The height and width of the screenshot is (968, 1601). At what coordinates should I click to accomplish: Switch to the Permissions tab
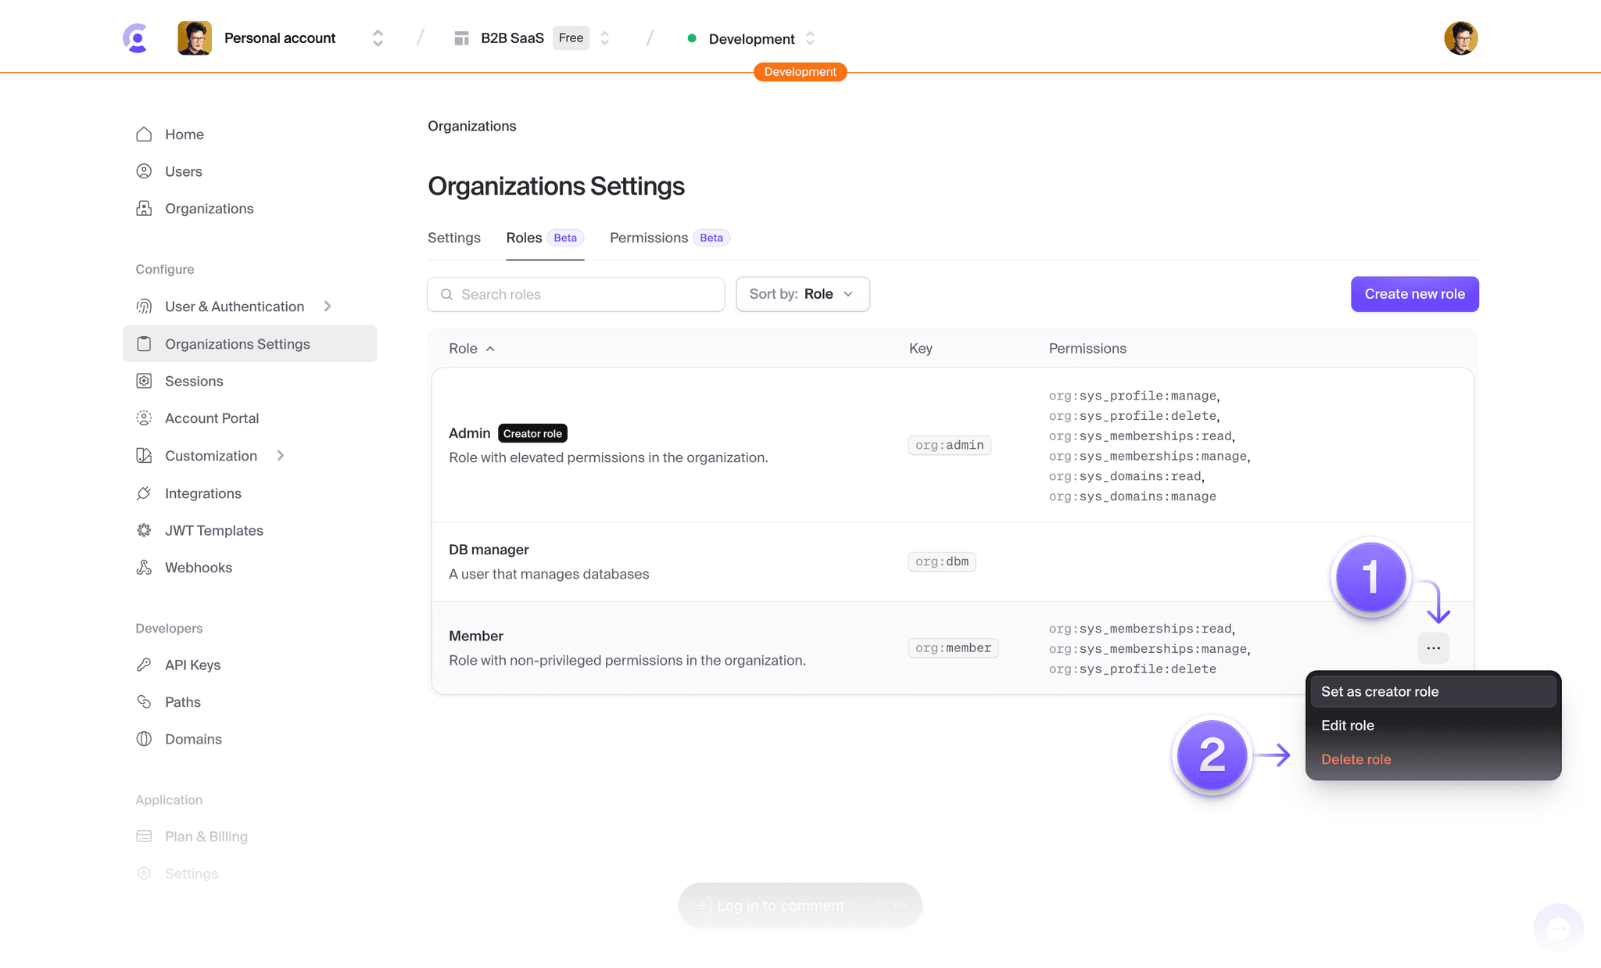pos(670,238)
